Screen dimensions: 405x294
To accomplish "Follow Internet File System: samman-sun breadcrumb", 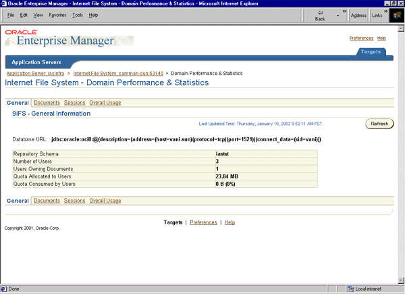I will 118,74.
